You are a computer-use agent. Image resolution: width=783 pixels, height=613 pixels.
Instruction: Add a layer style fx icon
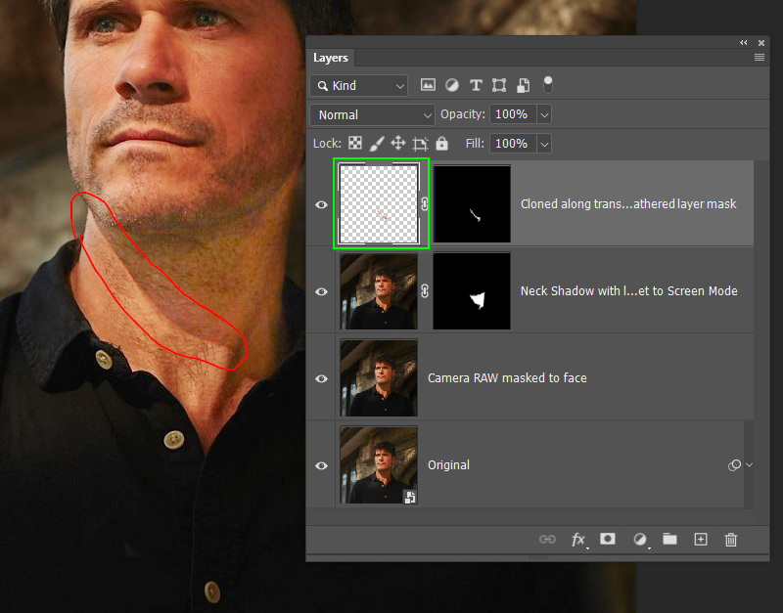pos(578,539)
